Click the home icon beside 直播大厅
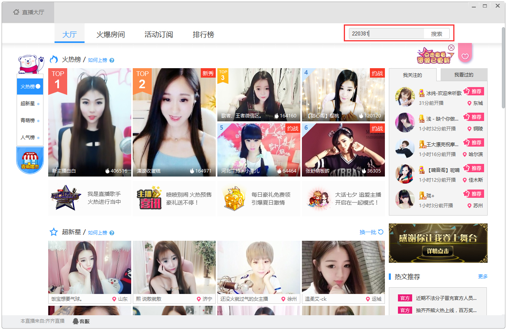Viewport: 507px width, 331px height. [16, 12]
